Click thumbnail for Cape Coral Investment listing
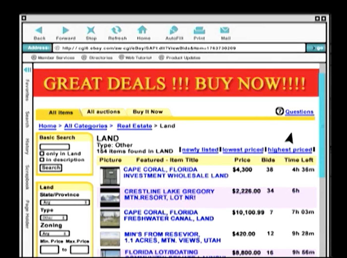347x258 pixels. (x=110, y=176)
